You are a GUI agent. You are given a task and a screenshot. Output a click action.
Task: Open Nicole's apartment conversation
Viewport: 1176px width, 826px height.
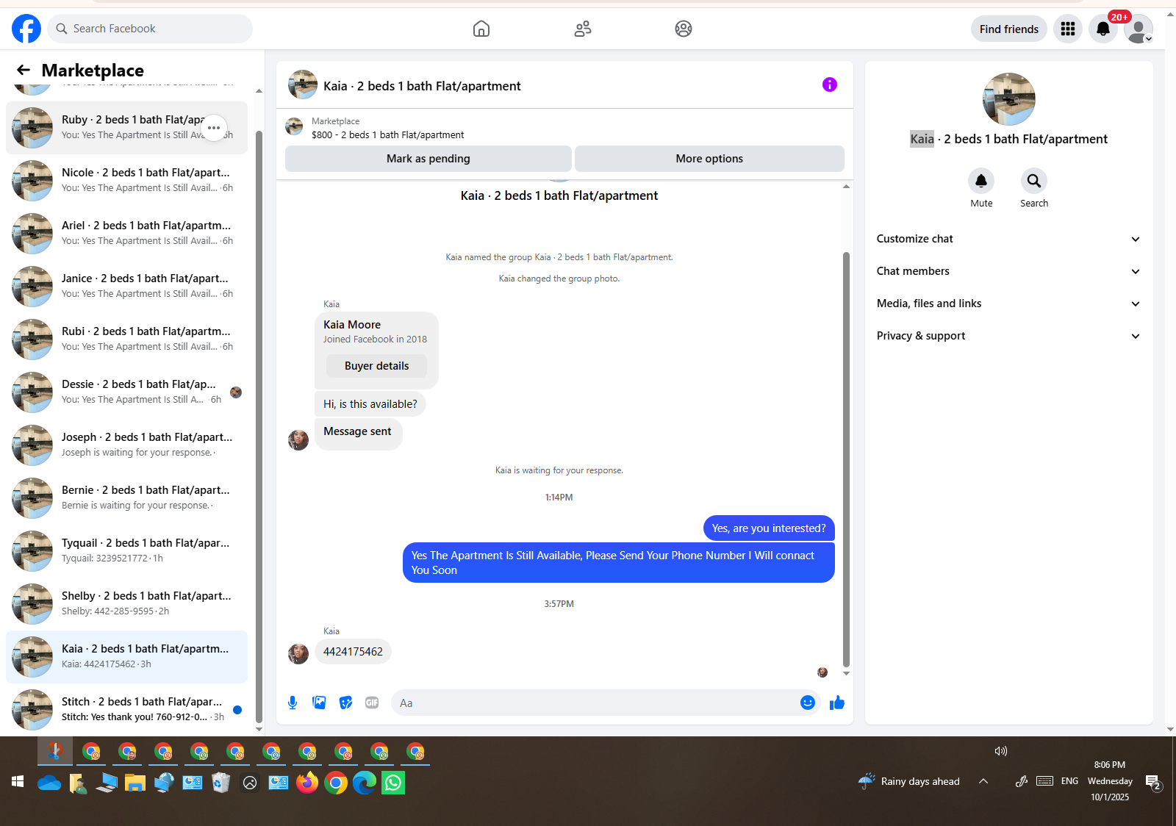(126, 181)
